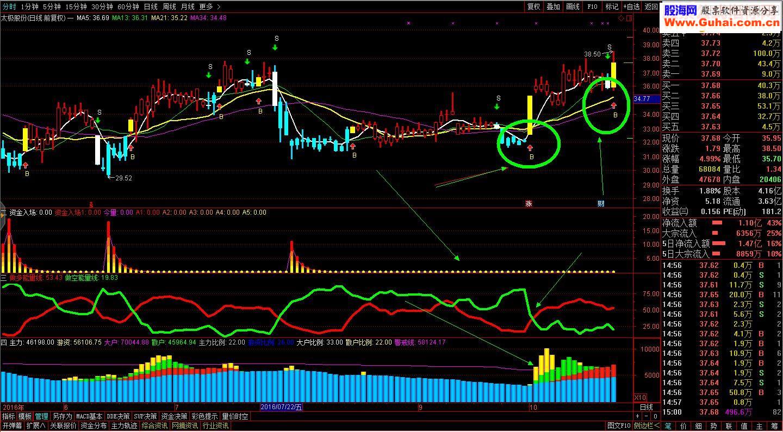Select the MACD基本 indicator template
This screenshot has width=783, height=432.
(x=90, y=416)
